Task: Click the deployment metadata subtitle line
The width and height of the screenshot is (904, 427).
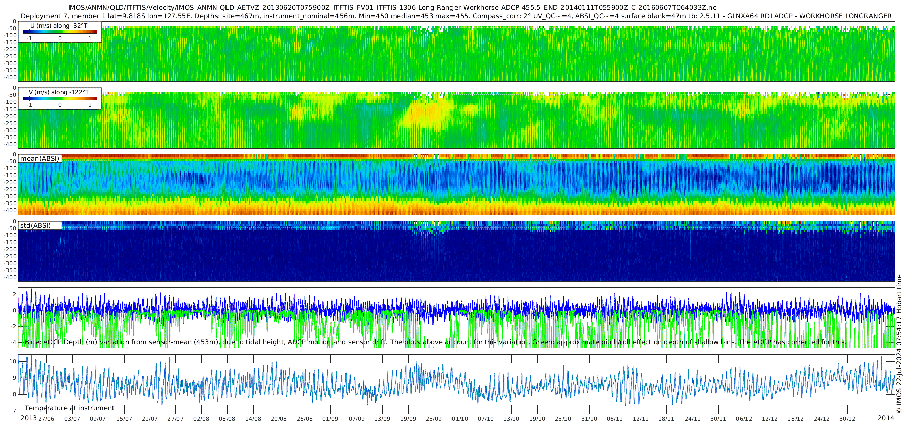Action: 456,16
